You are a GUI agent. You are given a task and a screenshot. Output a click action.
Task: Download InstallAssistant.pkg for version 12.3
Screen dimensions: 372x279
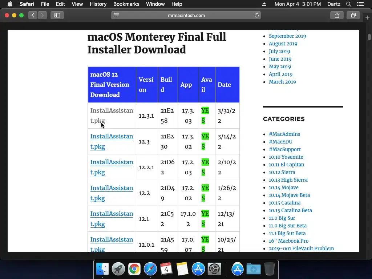[112, 141]
